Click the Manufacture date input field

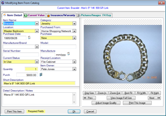48,55
